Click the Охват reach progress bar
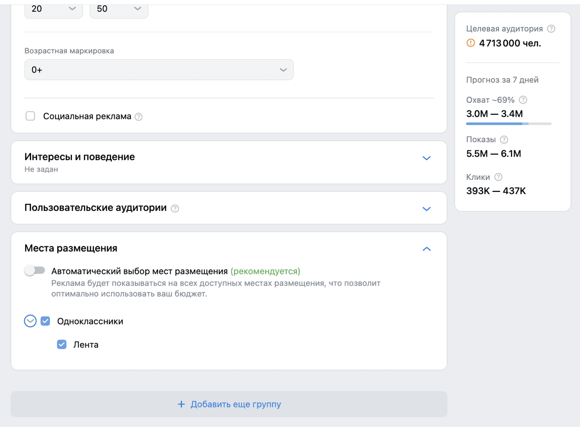The height and width of the screenshot is (427, 580). [x=508, y=124]
